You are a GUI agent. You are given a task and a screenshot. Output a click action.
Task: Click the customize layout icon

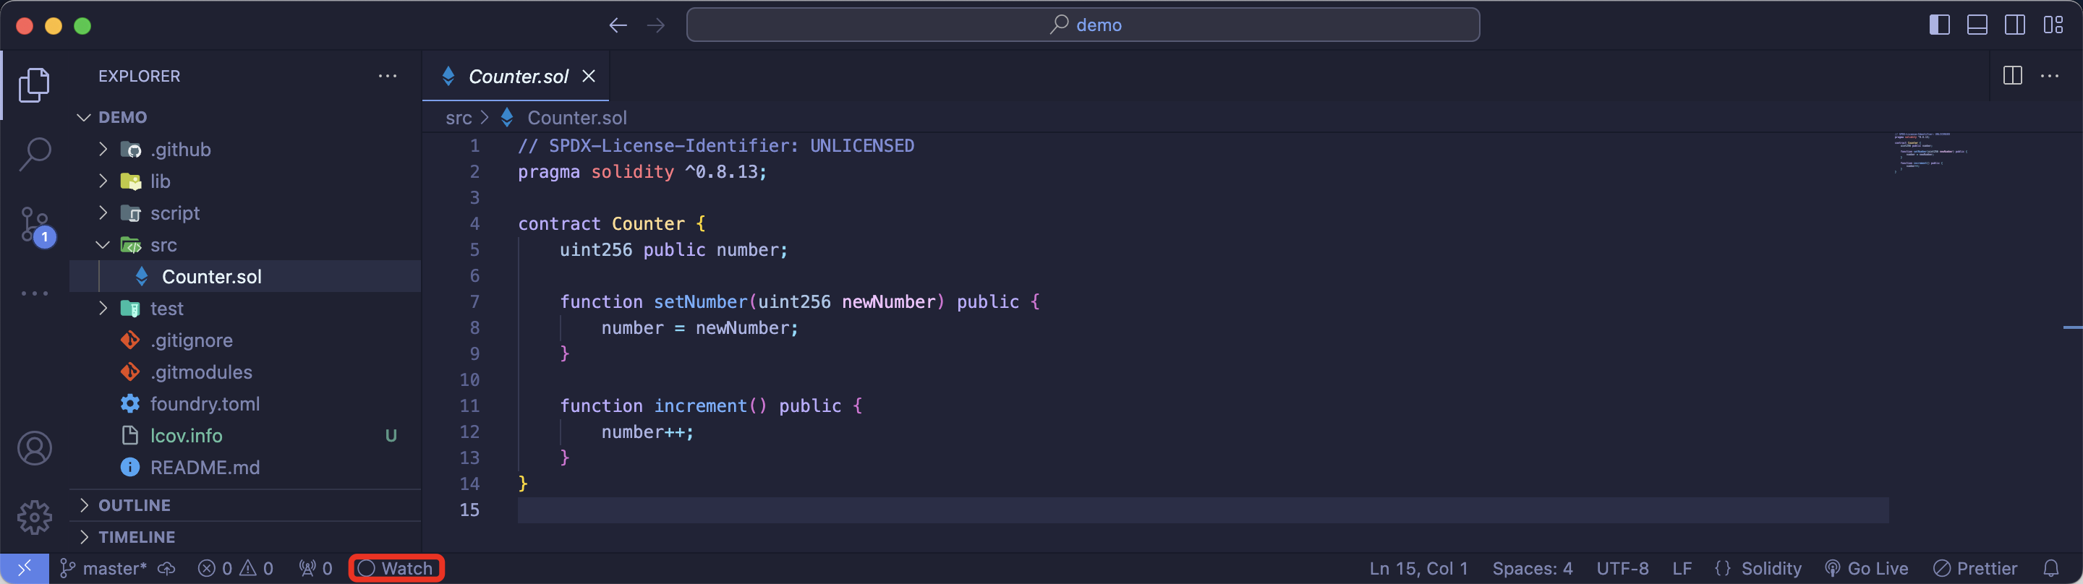(x=2053, y=25)
